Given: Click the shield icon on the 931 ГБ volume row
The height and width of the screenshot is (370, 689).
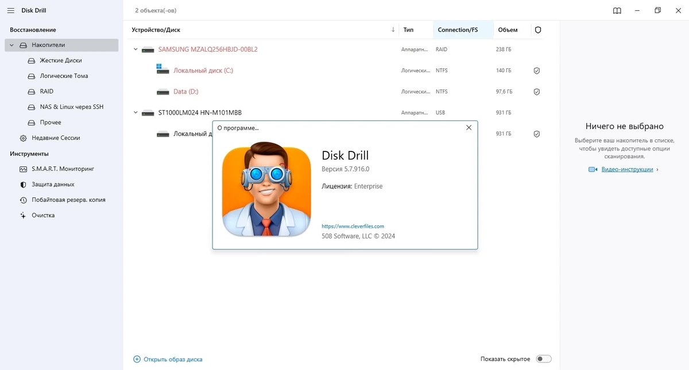Looking at the screenshot, I should (x=537, y=134).
